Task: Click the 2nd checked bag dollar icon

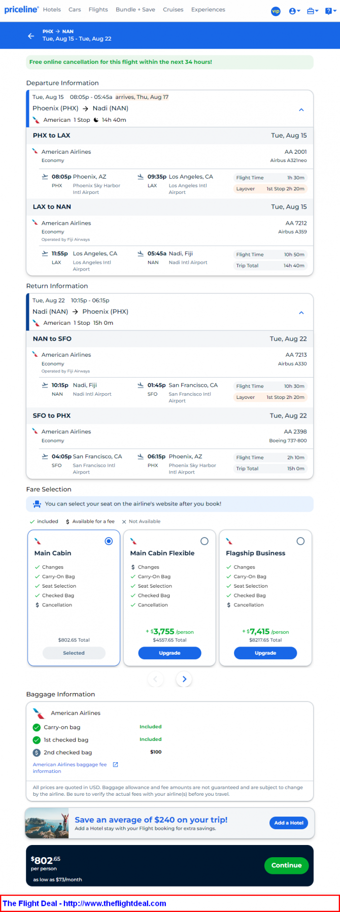Action: [37, 753]
